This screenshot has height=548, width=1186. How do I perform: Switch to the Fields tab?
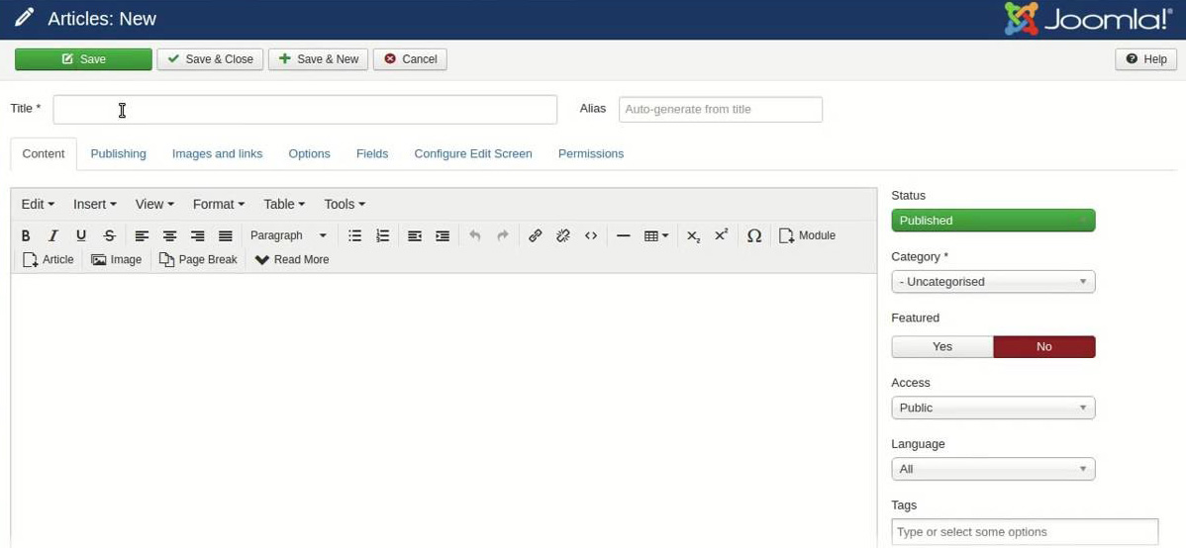(x=372, y=153)
